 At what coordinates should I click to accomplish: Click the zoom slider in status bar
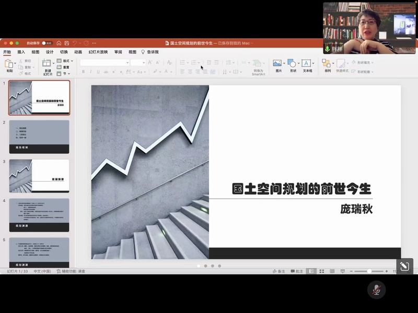coord(369,271)
